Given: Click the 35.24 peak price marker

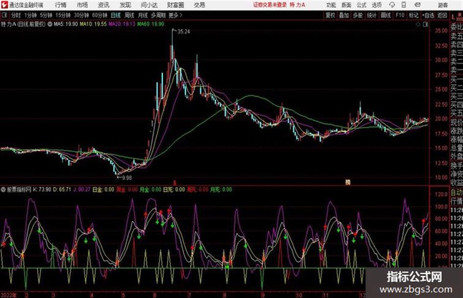Looking at the screenshot, I should pos(183,32).
